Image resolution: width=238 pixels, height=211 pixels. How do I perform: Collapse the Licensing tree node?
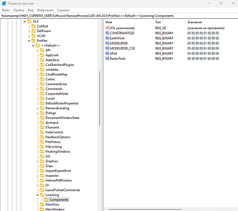tap(38, 195)
